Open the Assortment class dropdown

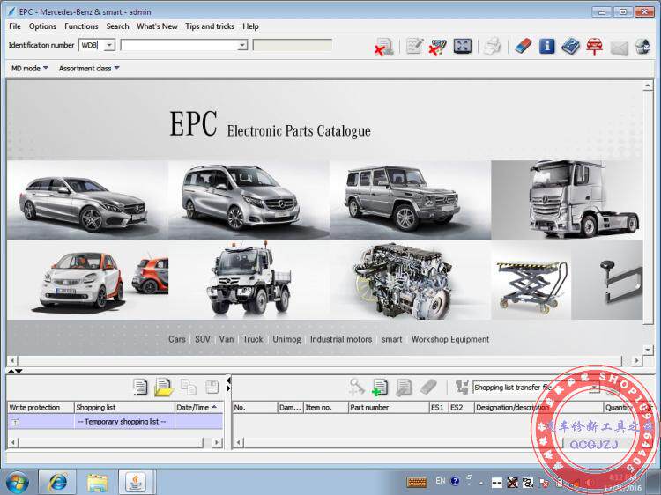click(x=89, y=68)
